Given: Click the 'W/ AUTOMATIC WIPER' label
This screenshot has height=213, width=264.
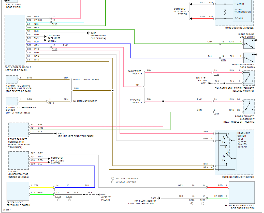Looking at the screenshot, I should point(85,101).
